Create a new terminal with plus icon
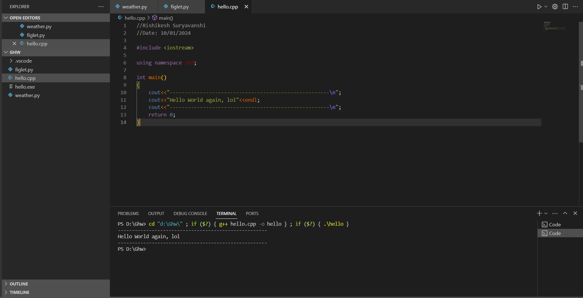This screenshot has width=583, height=298. (539, 213)
